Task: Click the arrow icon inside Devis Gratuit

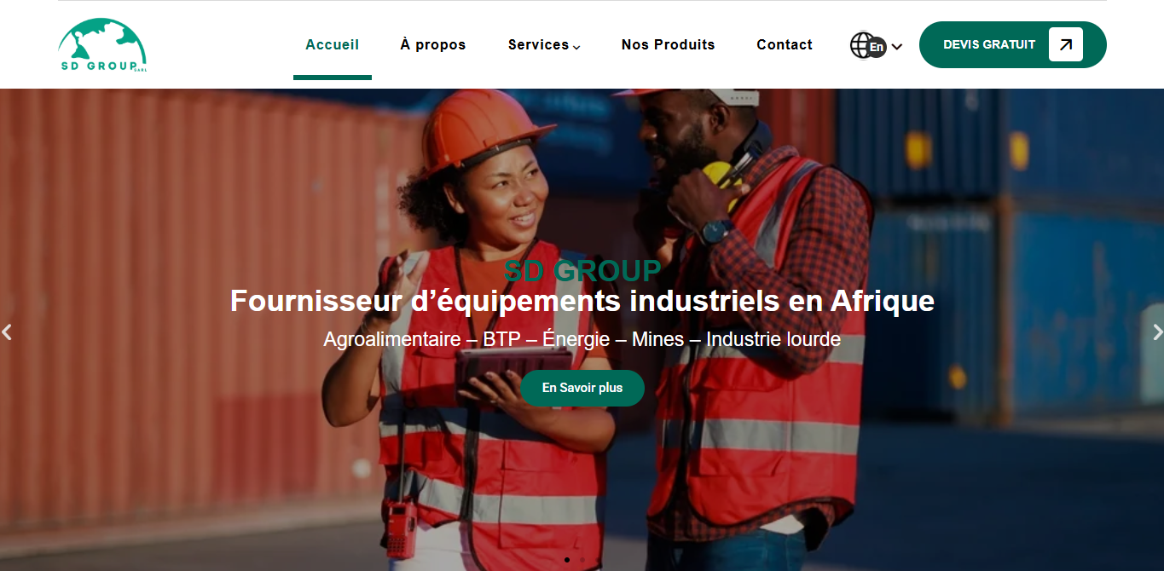Action: pyautogui.click(x=1065, y=44)
